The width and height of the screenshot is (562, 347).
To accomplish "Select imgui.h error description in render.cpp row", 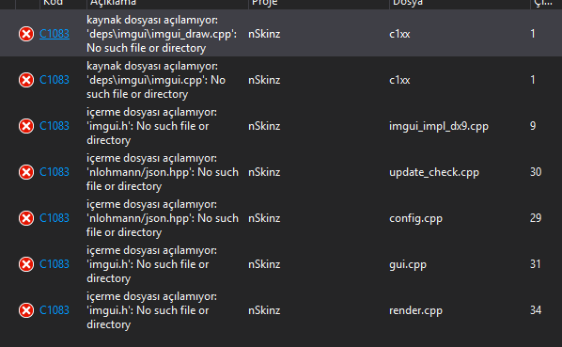I will [151, 310].
